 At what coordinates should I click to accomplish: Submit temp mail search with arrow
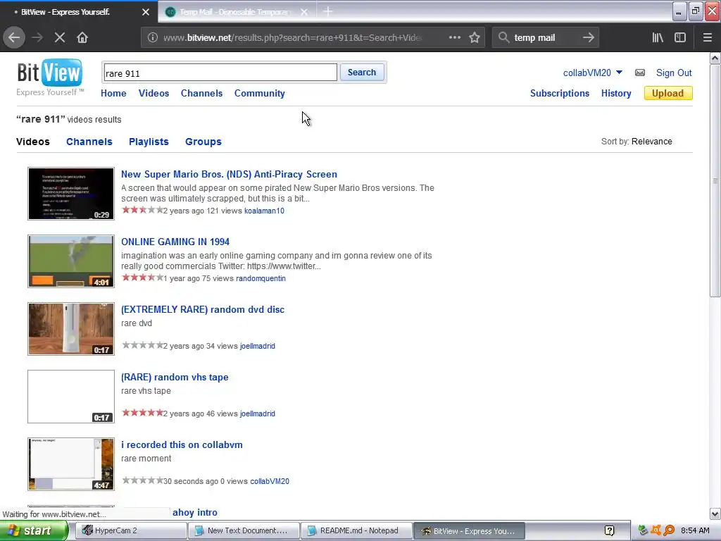tap(588, 37)
